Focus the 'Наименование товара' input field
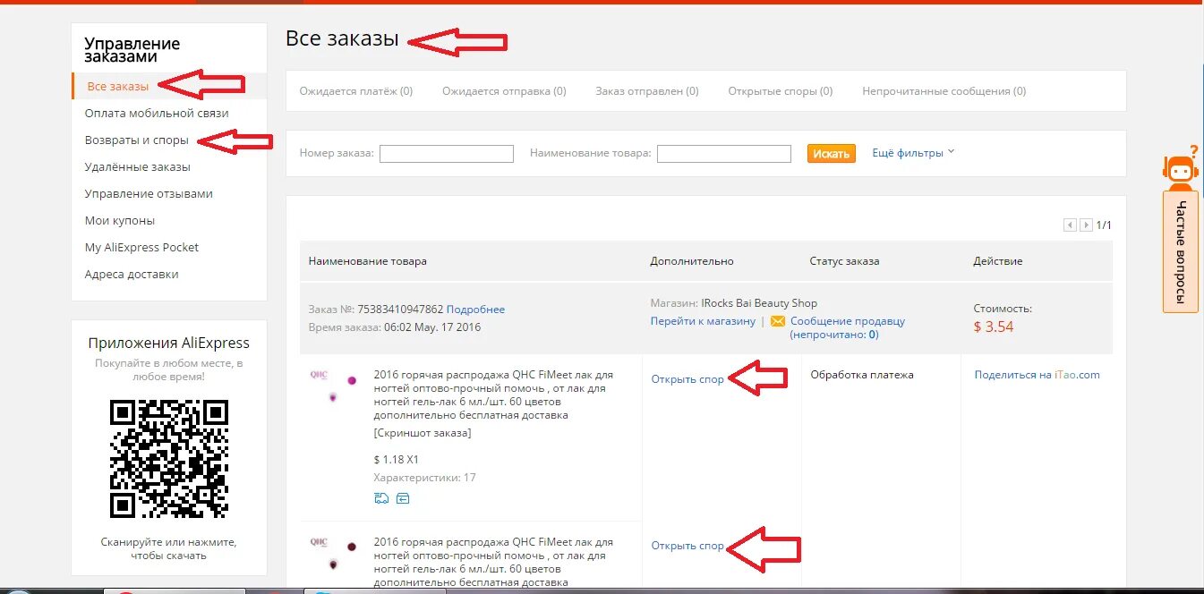Screen dimensions: 1204x594 coord(724,154)
